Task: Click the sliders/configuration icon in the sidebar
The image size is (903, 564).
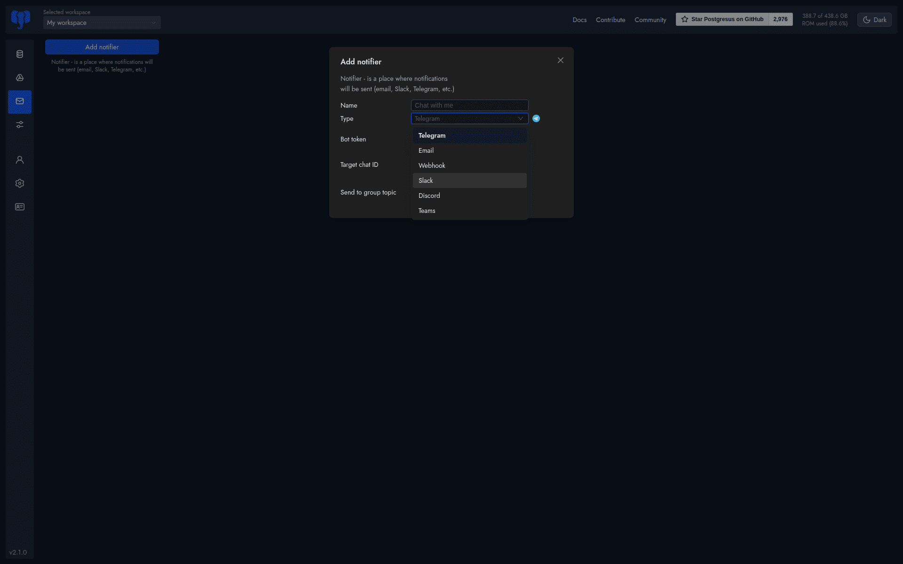Action: (x=20, y=125)
